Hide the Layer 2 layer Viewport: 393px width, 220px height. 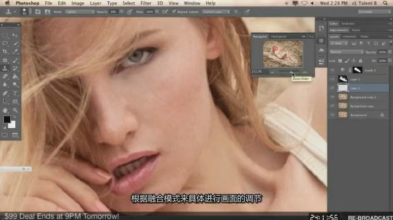click(x=332, y=88)
